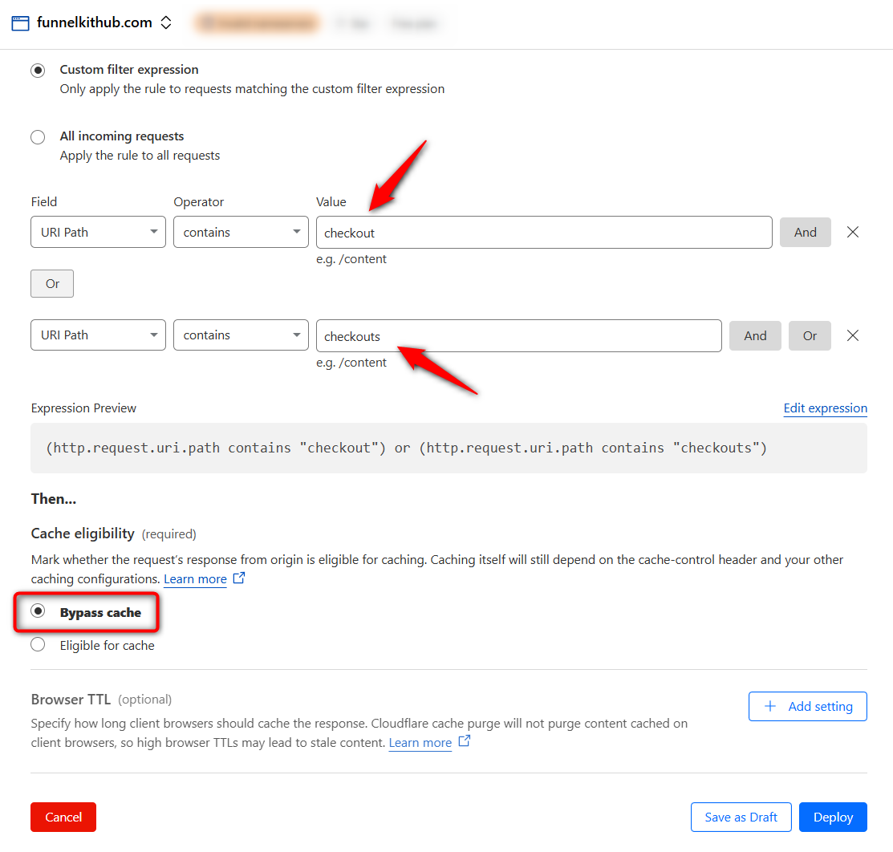Select Eligible for cache radio button
This screenshot has height=852, width=893.
tap(38, 644)
